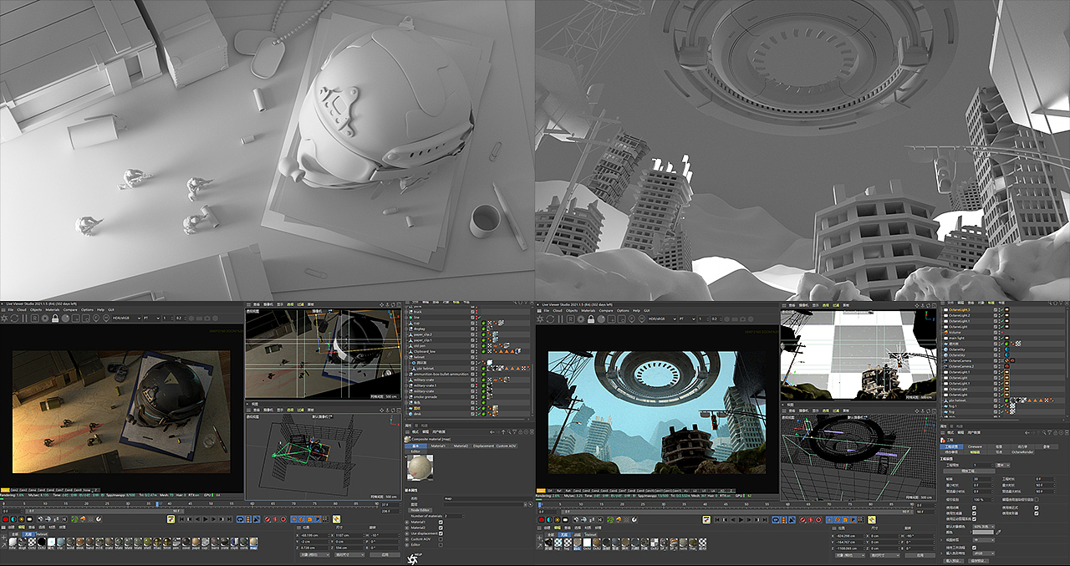
Task: Toggle Custom AOV checkbox
Action: 441,538
